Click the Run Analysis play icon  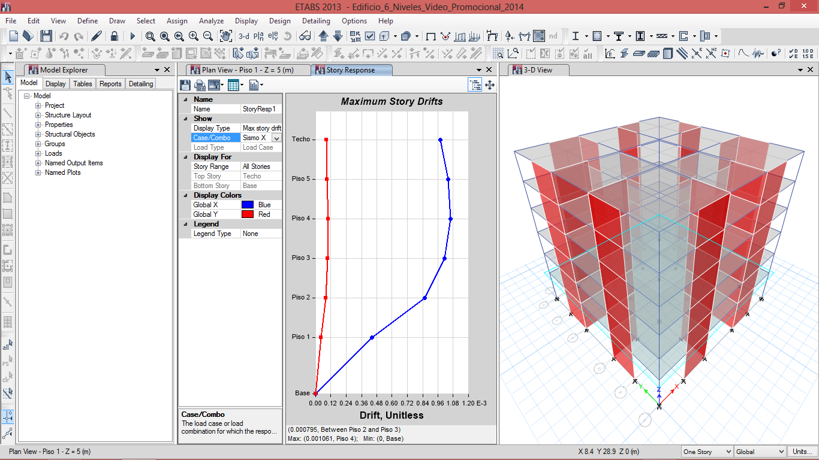click(133, 36)
